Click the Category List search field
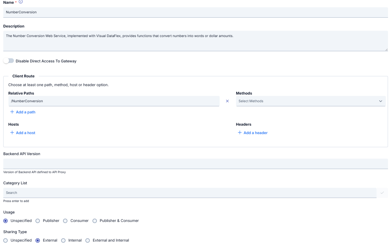Image resolution: width=391 pixels, height=252 pixels. click(x=190, y=193)
